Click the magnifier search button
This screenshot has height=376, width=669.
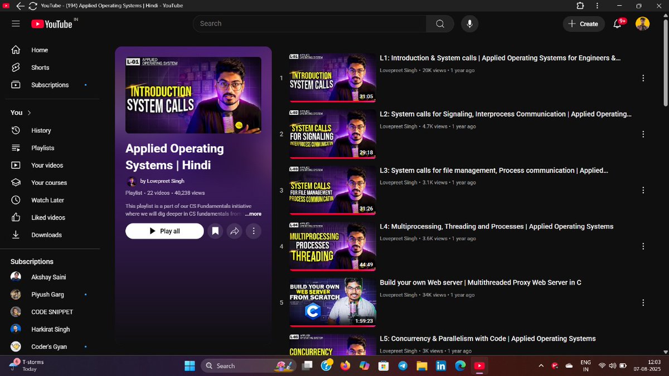(440, 23)
